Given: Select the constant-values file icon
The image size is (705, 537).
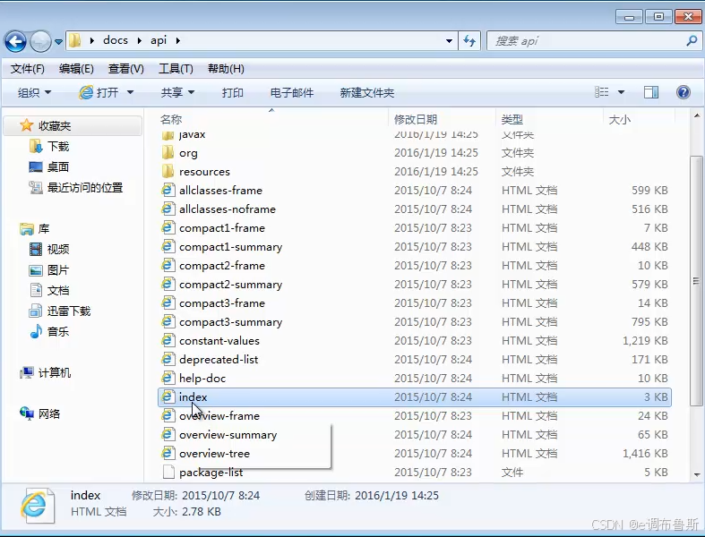Looking at the screenshot, I should 168,341.
